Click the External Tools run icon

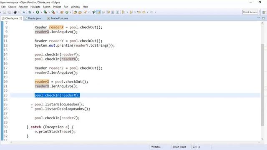(53, 12)
